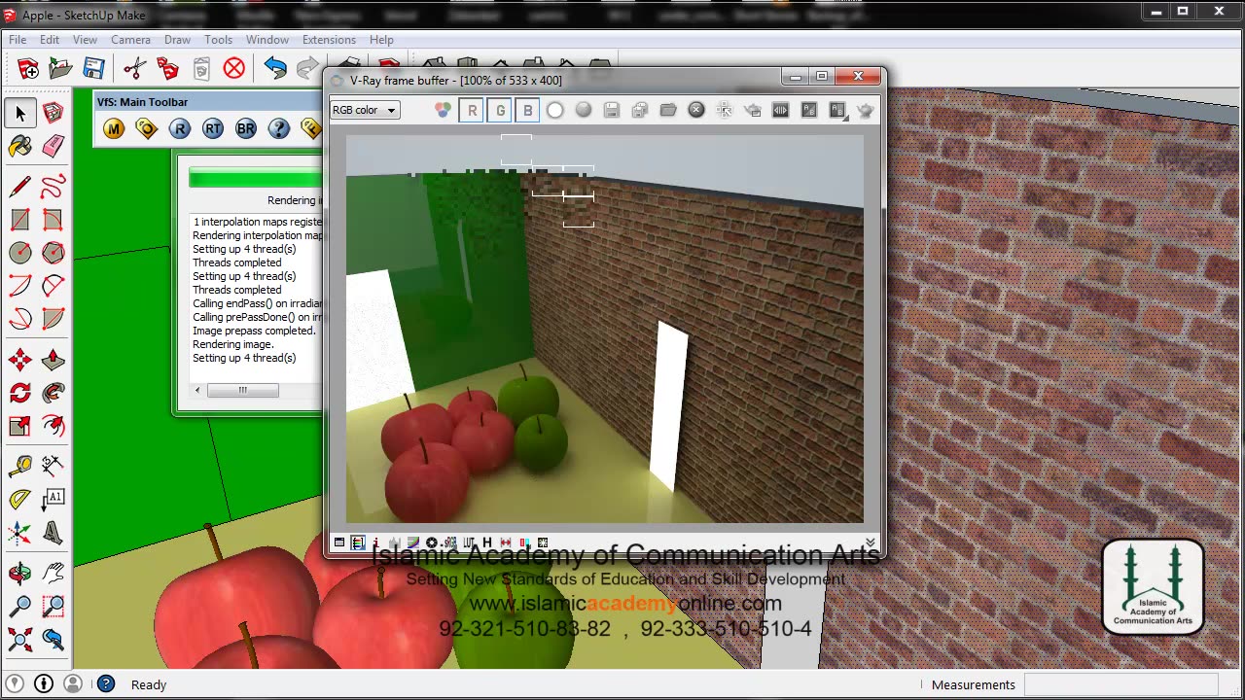Click the Cut scissors icon

(x=135, y=68)
